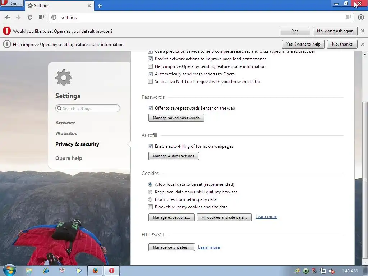Close the Settings tab
This screenshot has width=368, height=276.
click(89, 6)
